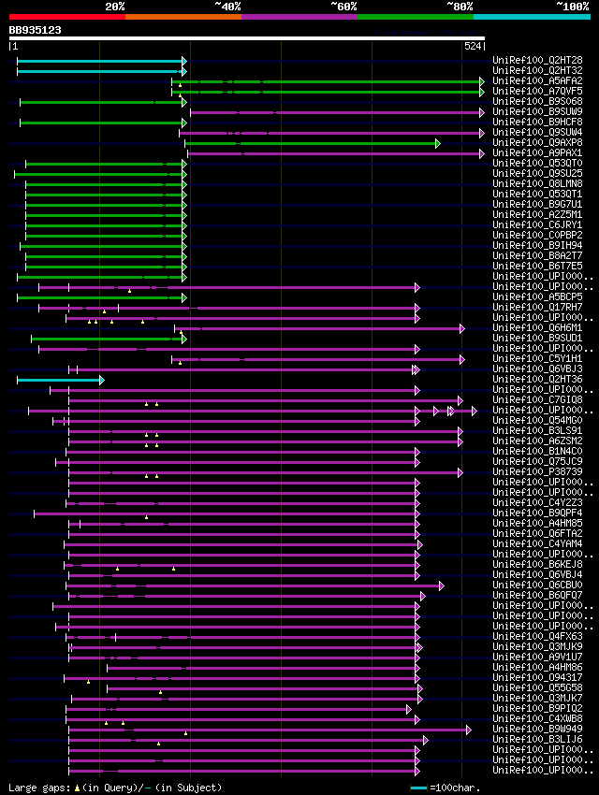The image size is (599, 795).
Task: Click the UniRef100_A9V1U7 label
Action: [537, 658]
